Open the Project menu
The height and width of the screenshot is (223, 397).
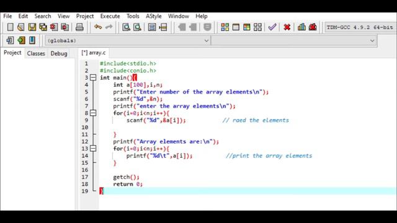point(85,16)
